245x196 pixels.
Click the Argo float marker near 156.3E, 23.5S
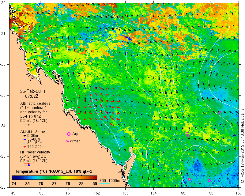coord(220,112)
